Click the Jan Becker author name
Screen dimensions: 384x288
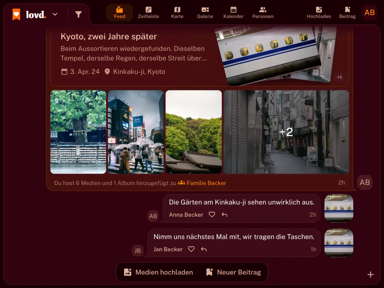pos(168,249)
